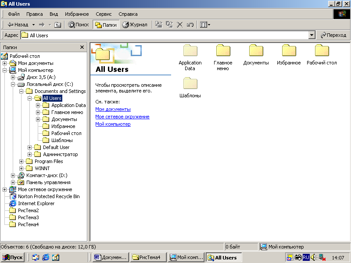Open the Справка menu
This screenshot has height=263, width=351.
(x=128, y=14)
